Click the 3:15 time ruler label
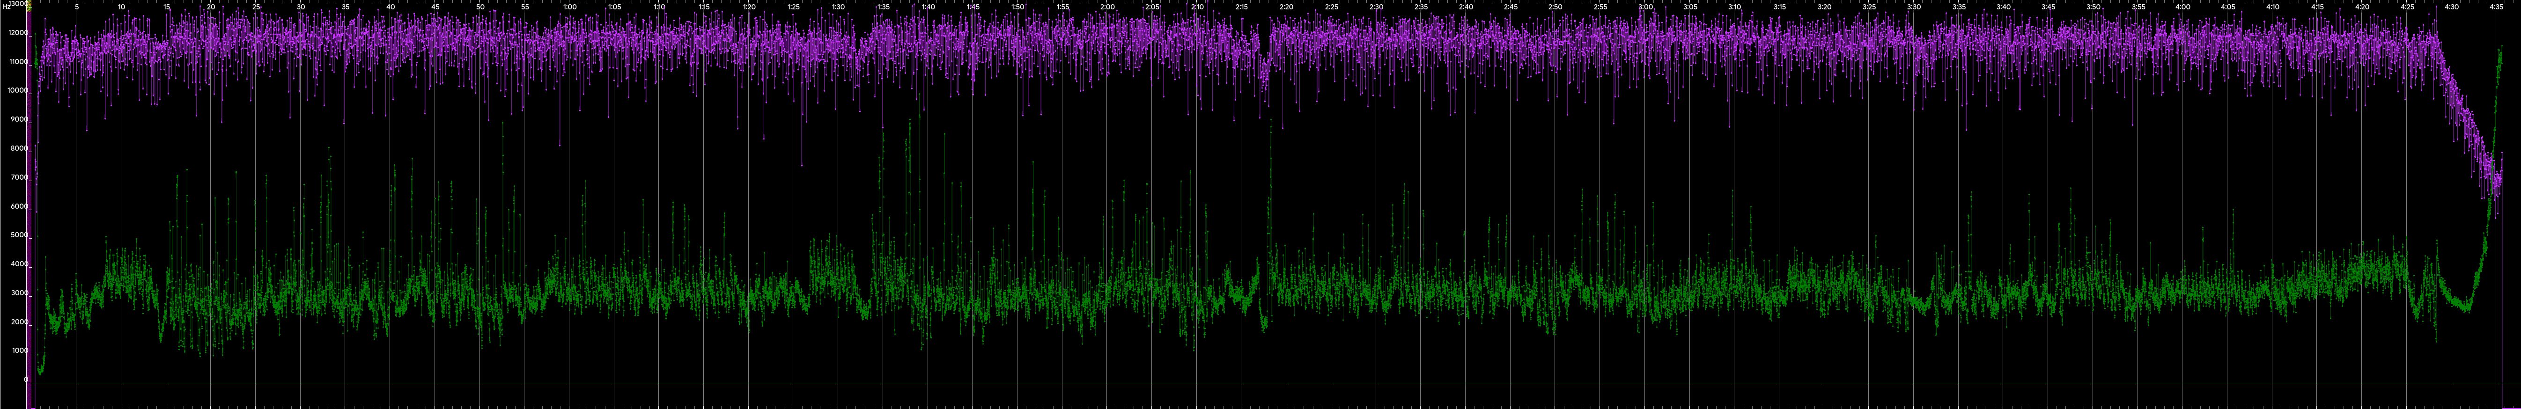 [x=1780, y=7]
